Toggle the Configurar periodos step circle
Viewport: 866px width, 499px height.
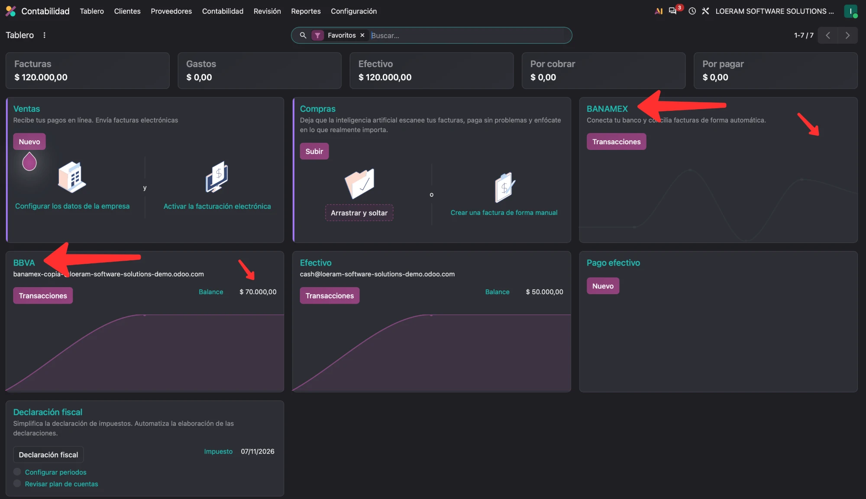coord(17,472)
